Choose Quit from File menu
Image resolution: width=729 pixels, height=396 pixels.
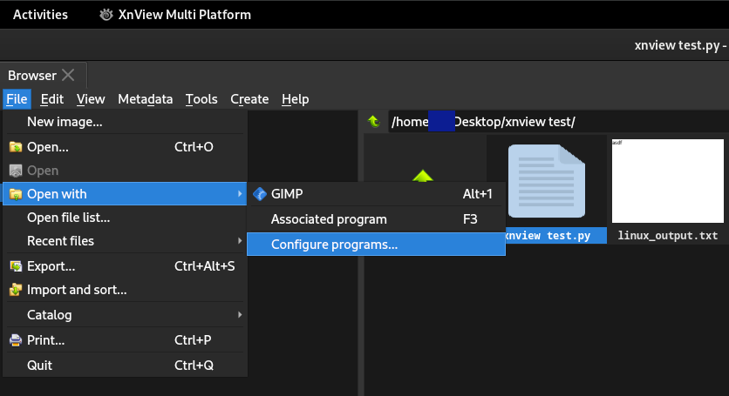[x=125, y=366]
